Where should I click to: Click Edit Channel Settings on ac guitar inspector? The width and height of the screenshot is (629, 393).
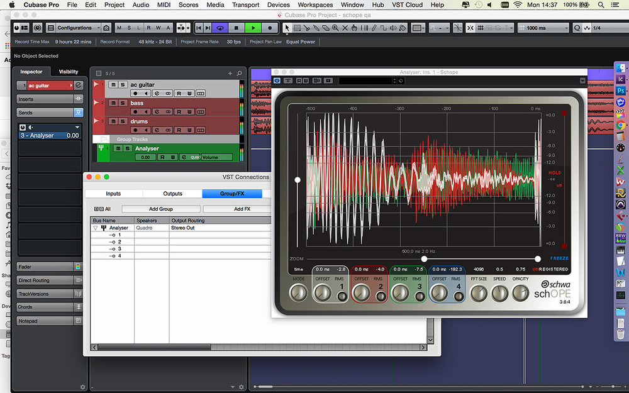(79, 85)
